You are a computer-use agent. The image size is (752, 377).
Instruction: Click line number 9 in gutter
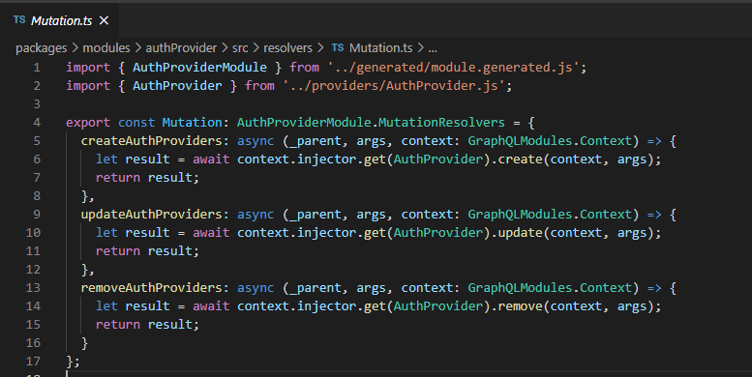(x=37, y=215)
